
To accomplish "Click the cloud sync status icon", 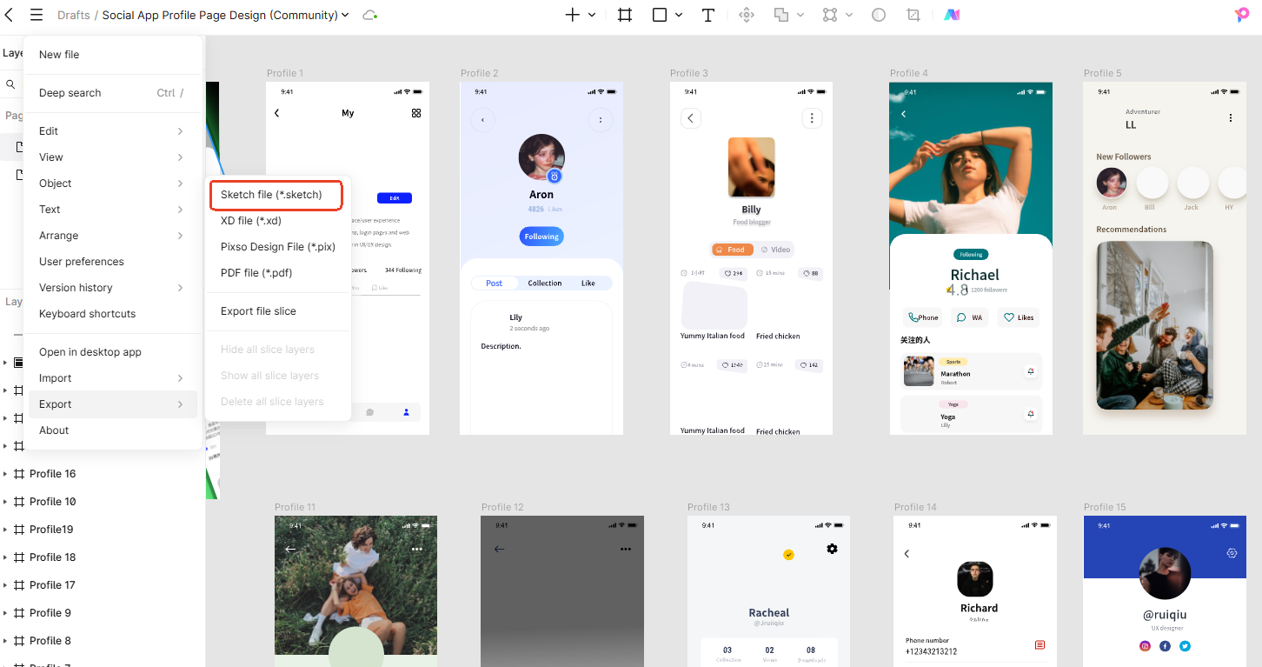I will [369, 15].
